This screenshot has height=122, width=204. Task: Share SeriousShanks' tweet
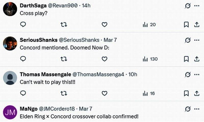pyautogui.click(x=197, y=59)
